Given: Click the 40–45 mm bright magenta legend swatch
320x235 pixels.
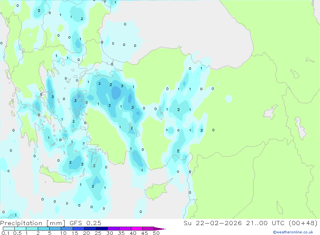Looking at the screenshot, I should click(x=137, y=229).
